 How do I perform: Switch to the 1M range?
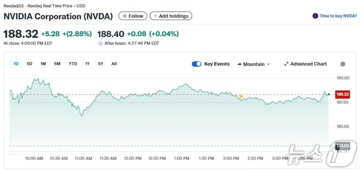coord(43,64)
